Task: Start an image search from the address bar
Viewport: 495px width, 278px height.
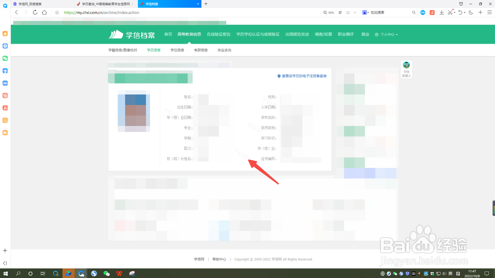Action: pos(364,12)
